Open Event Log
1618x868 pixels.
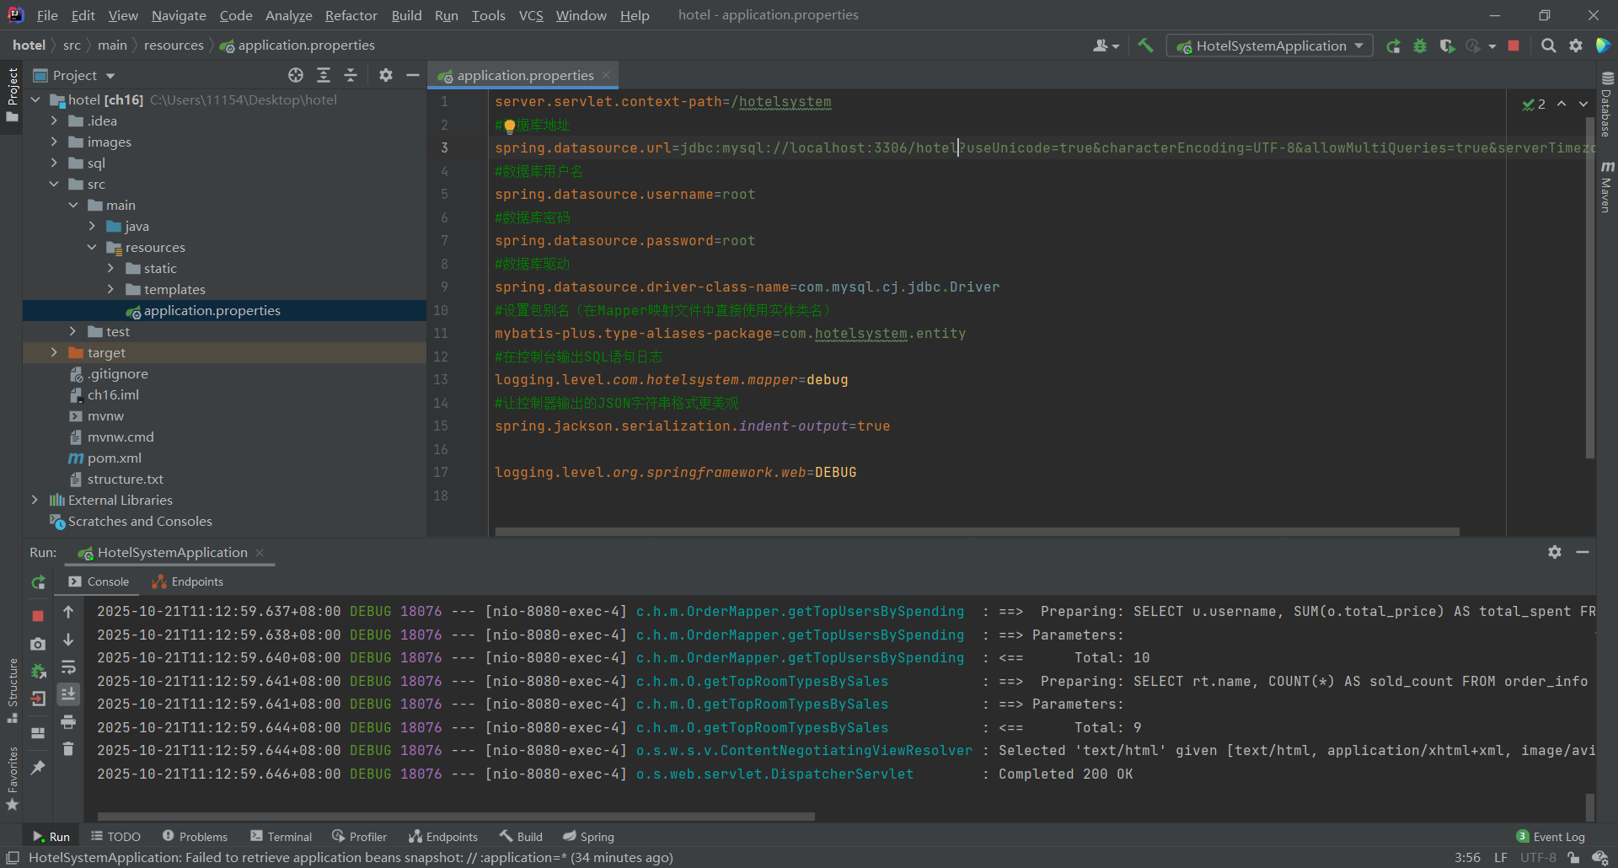tap(1551, 837)
